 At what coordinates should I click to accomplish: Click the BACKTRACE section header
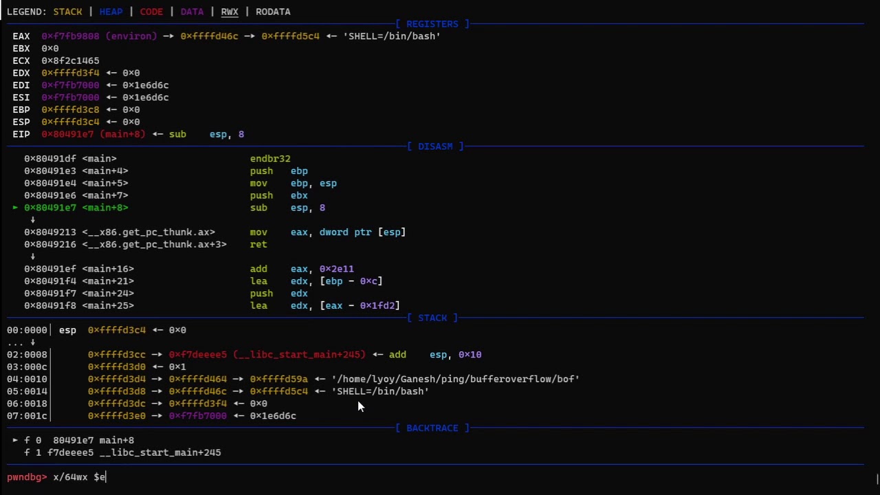pos(432,428)
